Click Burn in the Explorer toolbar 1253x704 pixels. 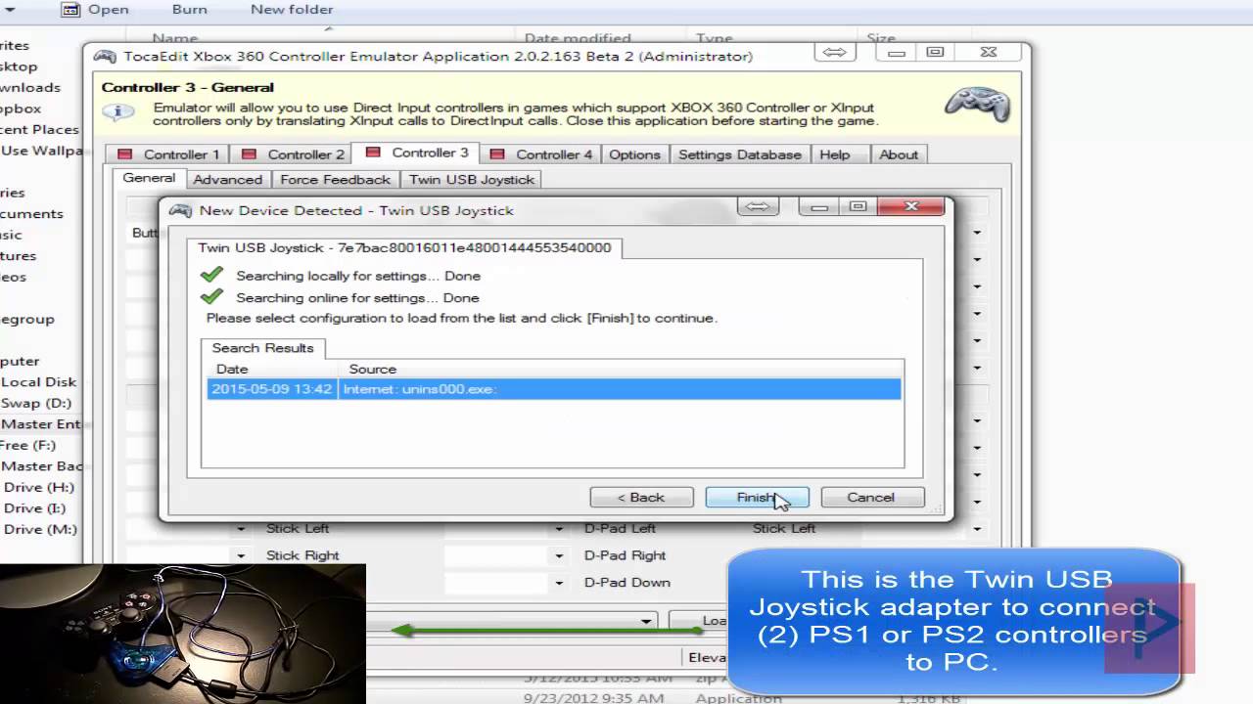point(189,10)
